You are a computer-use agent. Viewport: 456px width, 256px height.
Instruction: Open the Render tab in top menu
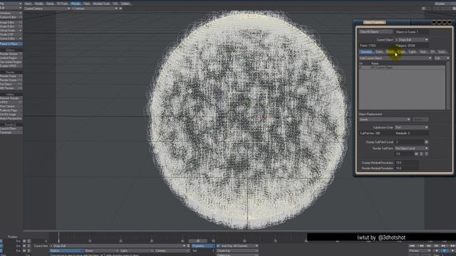pos(76,4)
